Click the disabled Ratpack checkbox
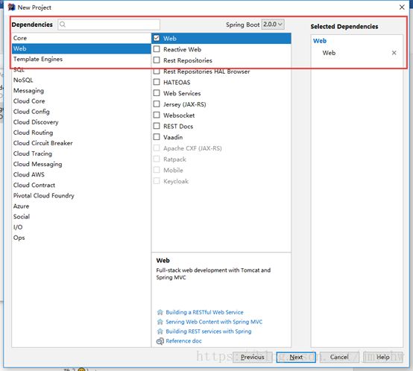413x371 pixels. click(x=157, y=159)
